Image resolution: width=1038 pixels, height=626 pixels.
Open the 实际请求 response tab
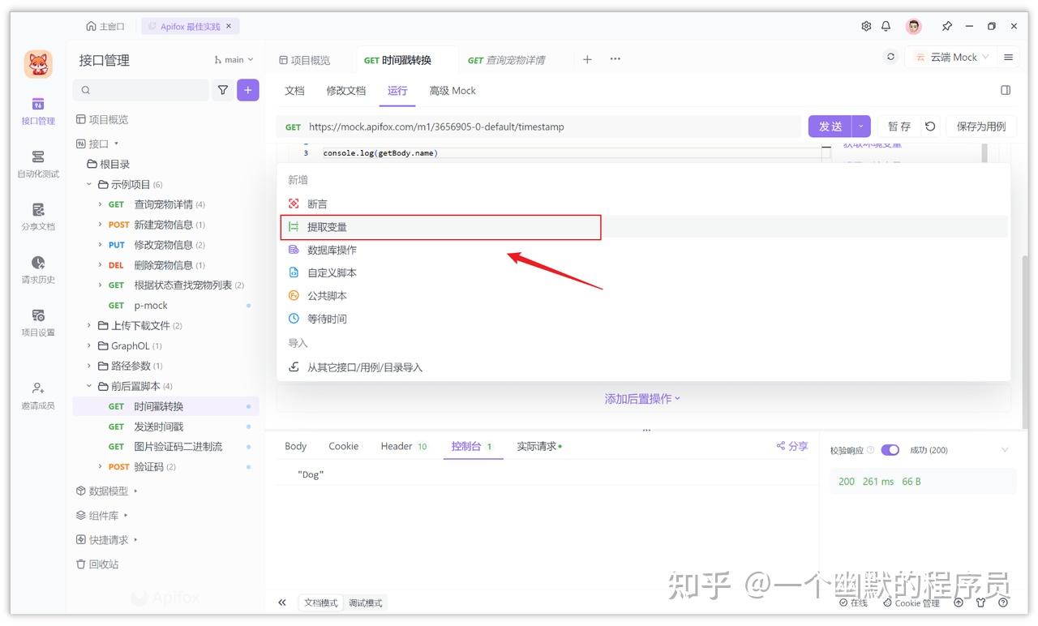pos(539,447)
